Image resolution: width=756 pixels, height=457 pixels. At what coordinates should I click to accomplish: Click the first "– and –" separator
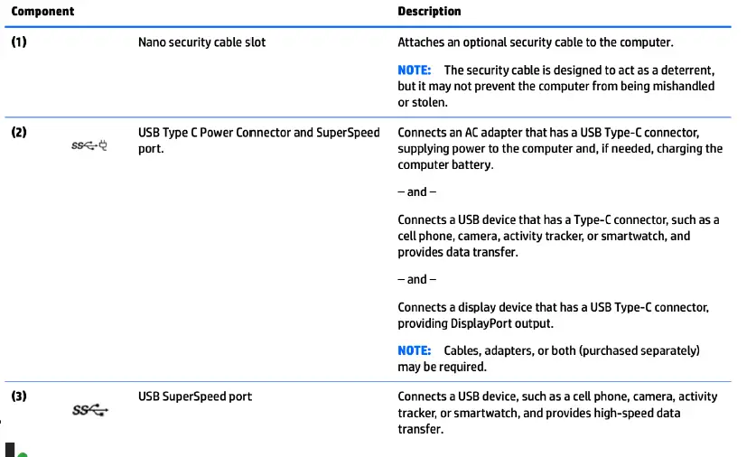pyautogui.click(x=416, y=192)
